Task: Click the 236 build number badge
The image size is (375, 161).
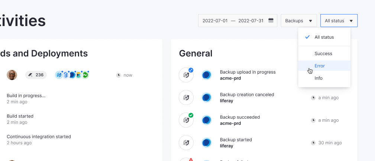Action: [x=36, y=75]
